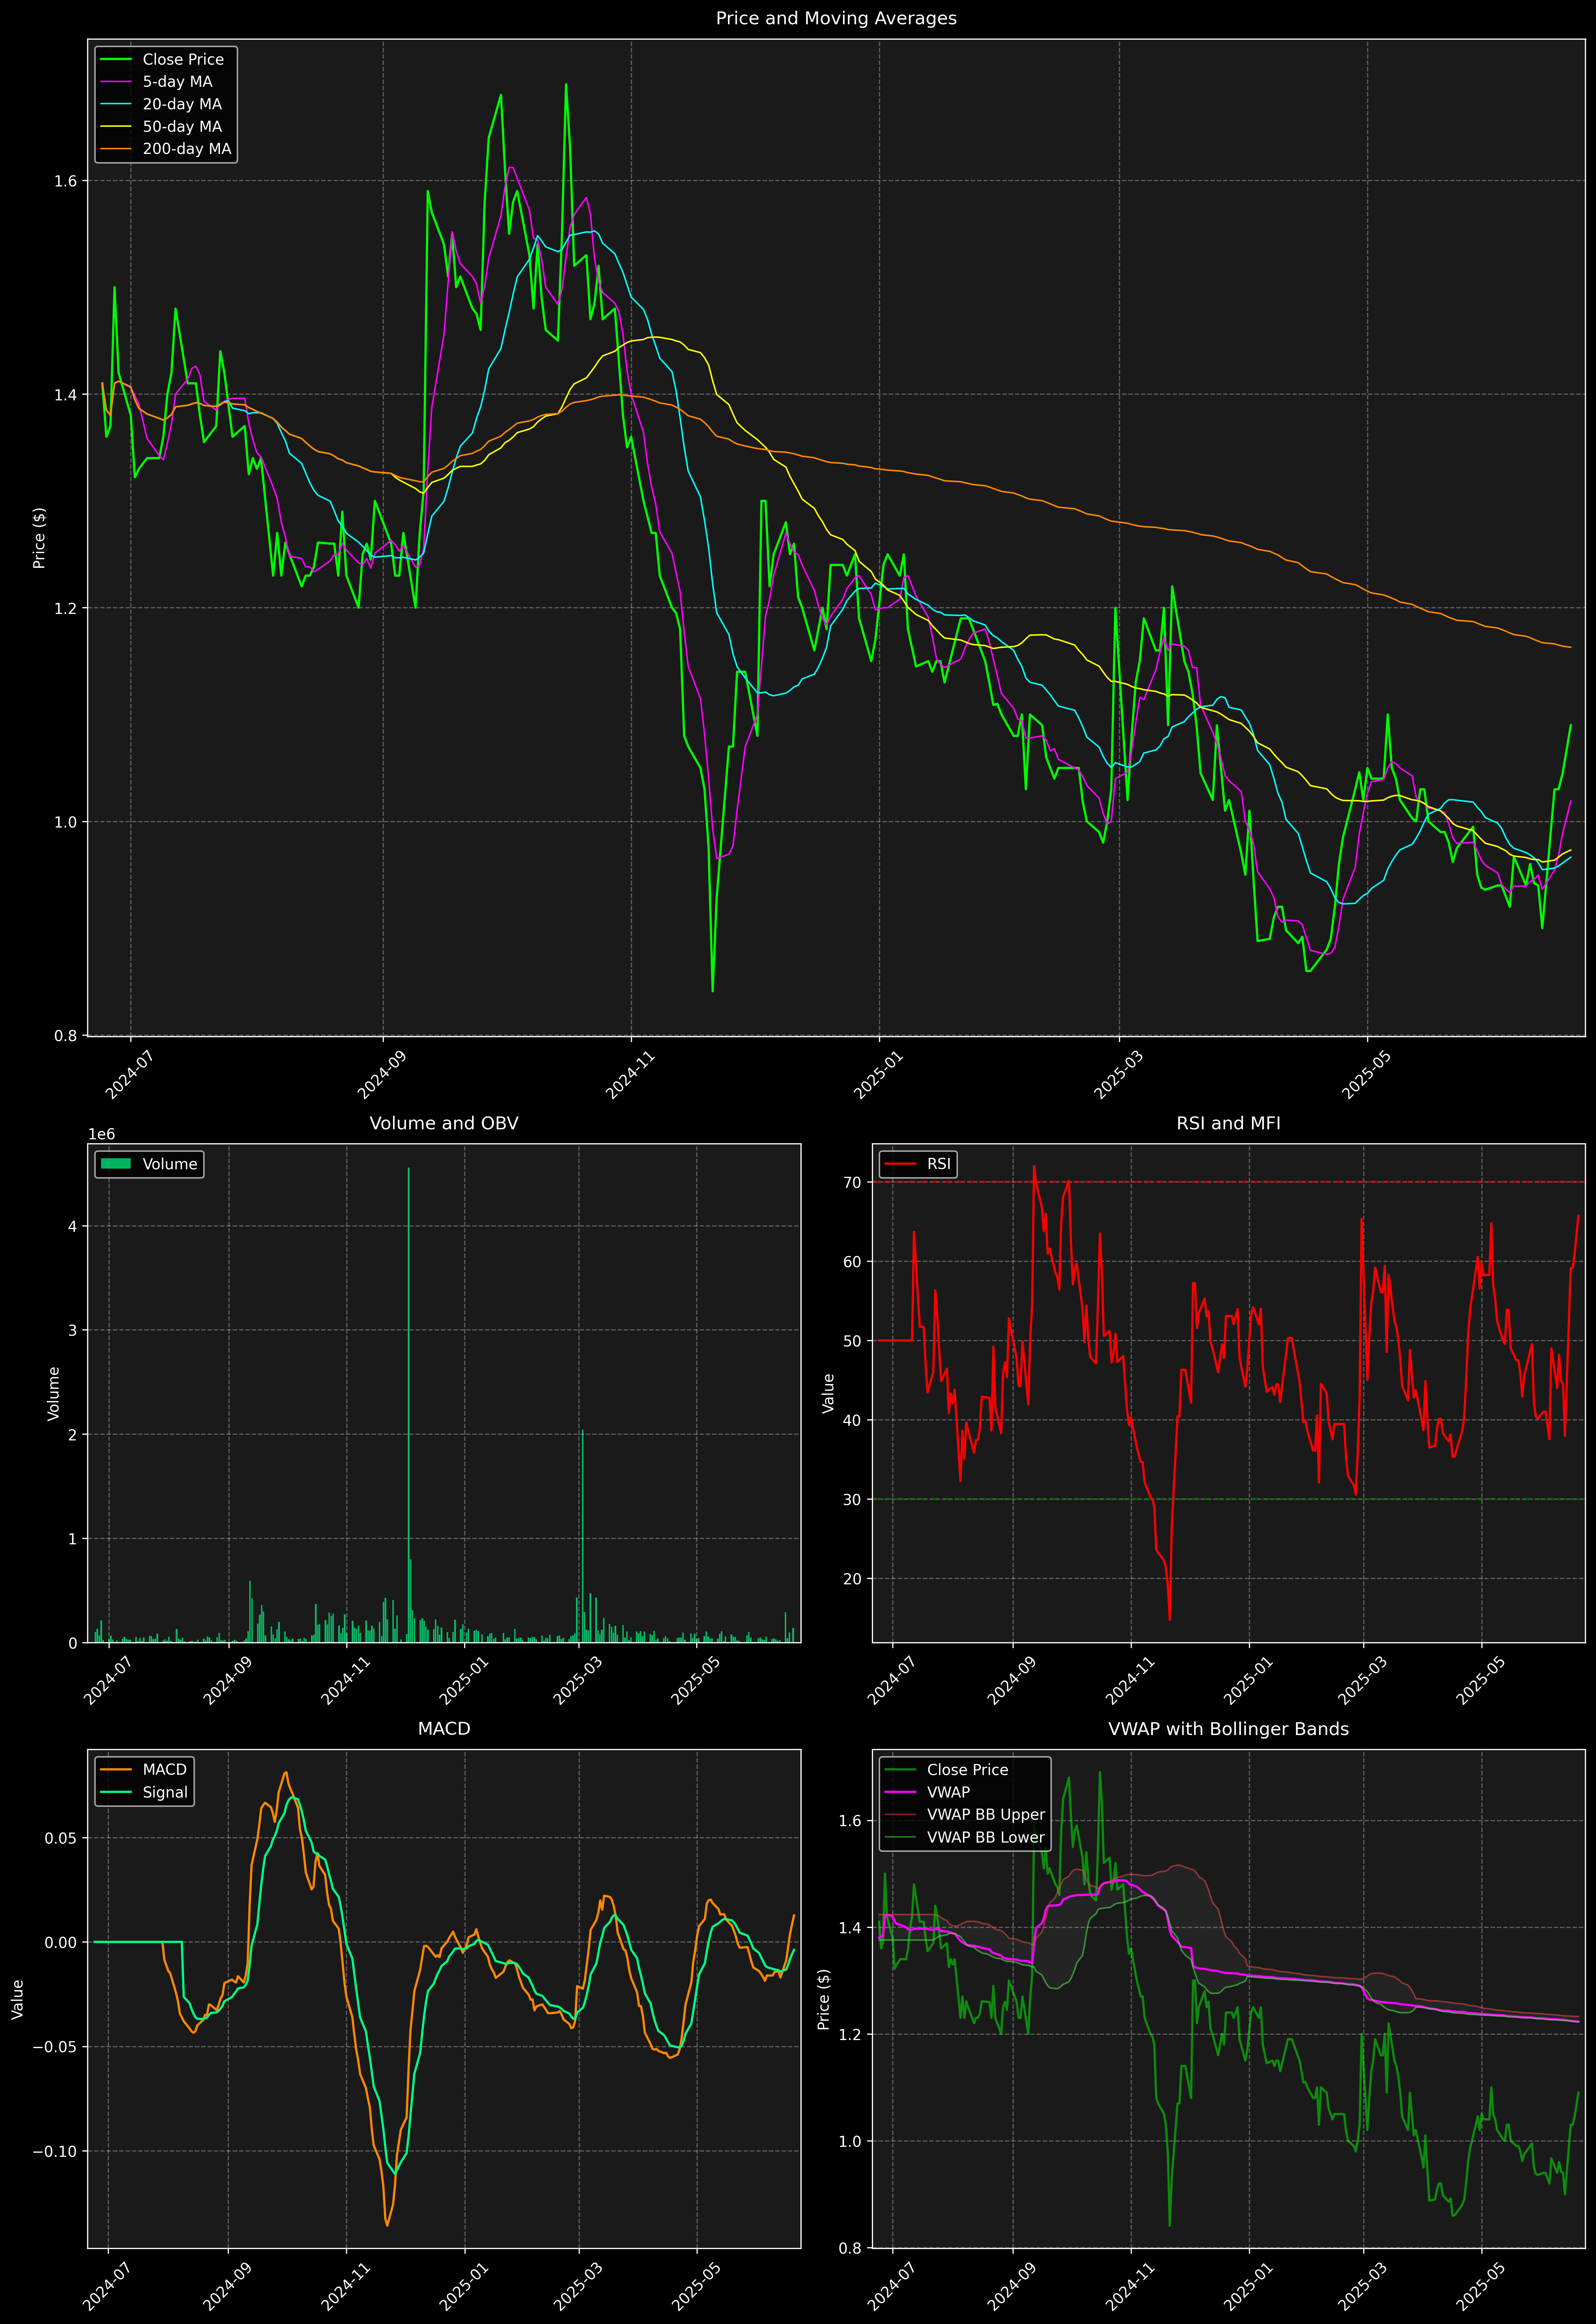
Task: Click the 'VWAP BB Lower' legend entry
Action: [965, 1837]
